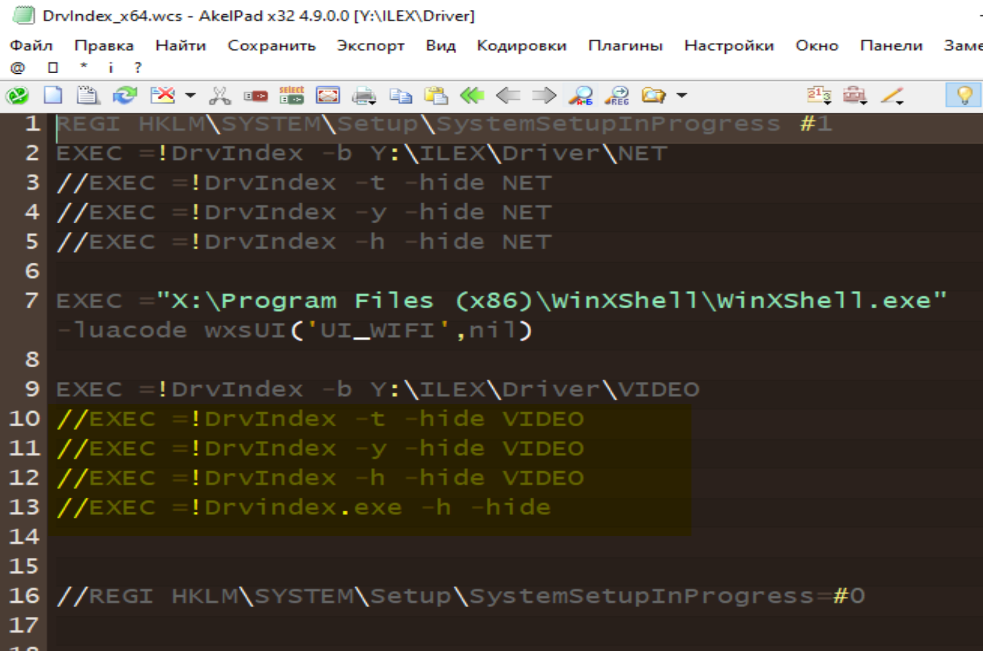This screenshot has width=983, height=651.
Task: Open regex search magnifier REG icon
Action: tap(617, 95)
